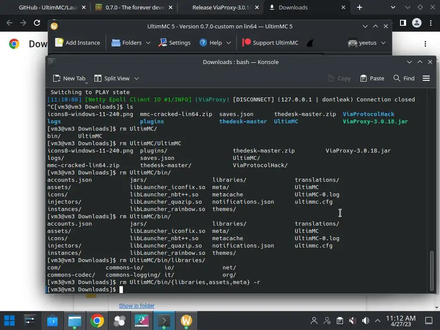Open Find in Konsole
This screenshot has width=440, height=330.
pyautogui.click(x=404, y=78)
